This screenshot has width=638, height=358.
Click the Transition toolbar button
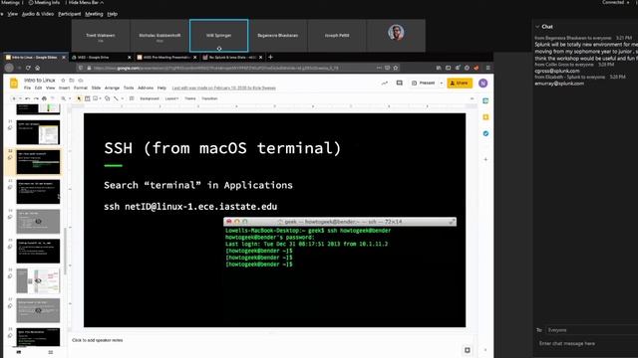[209, 98]
